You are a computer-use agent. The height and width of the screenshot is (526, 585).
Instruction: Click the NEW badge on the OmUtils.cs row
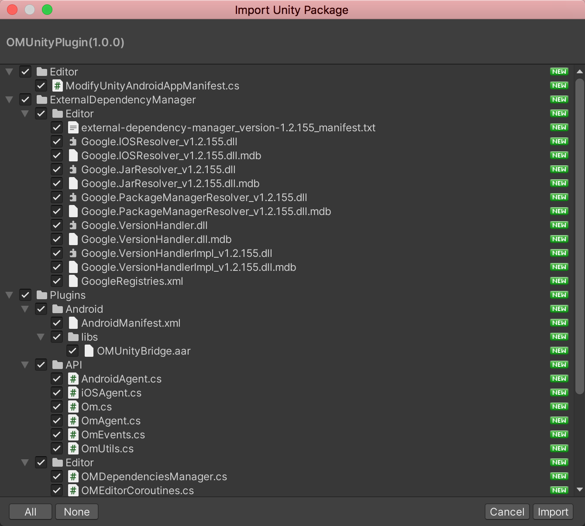tap(559, 448)
